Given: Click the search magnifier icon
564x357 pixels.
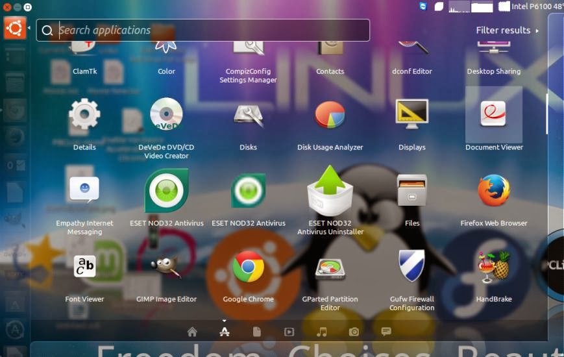Looking at the screenshot, I should click(x=47, y=31).
